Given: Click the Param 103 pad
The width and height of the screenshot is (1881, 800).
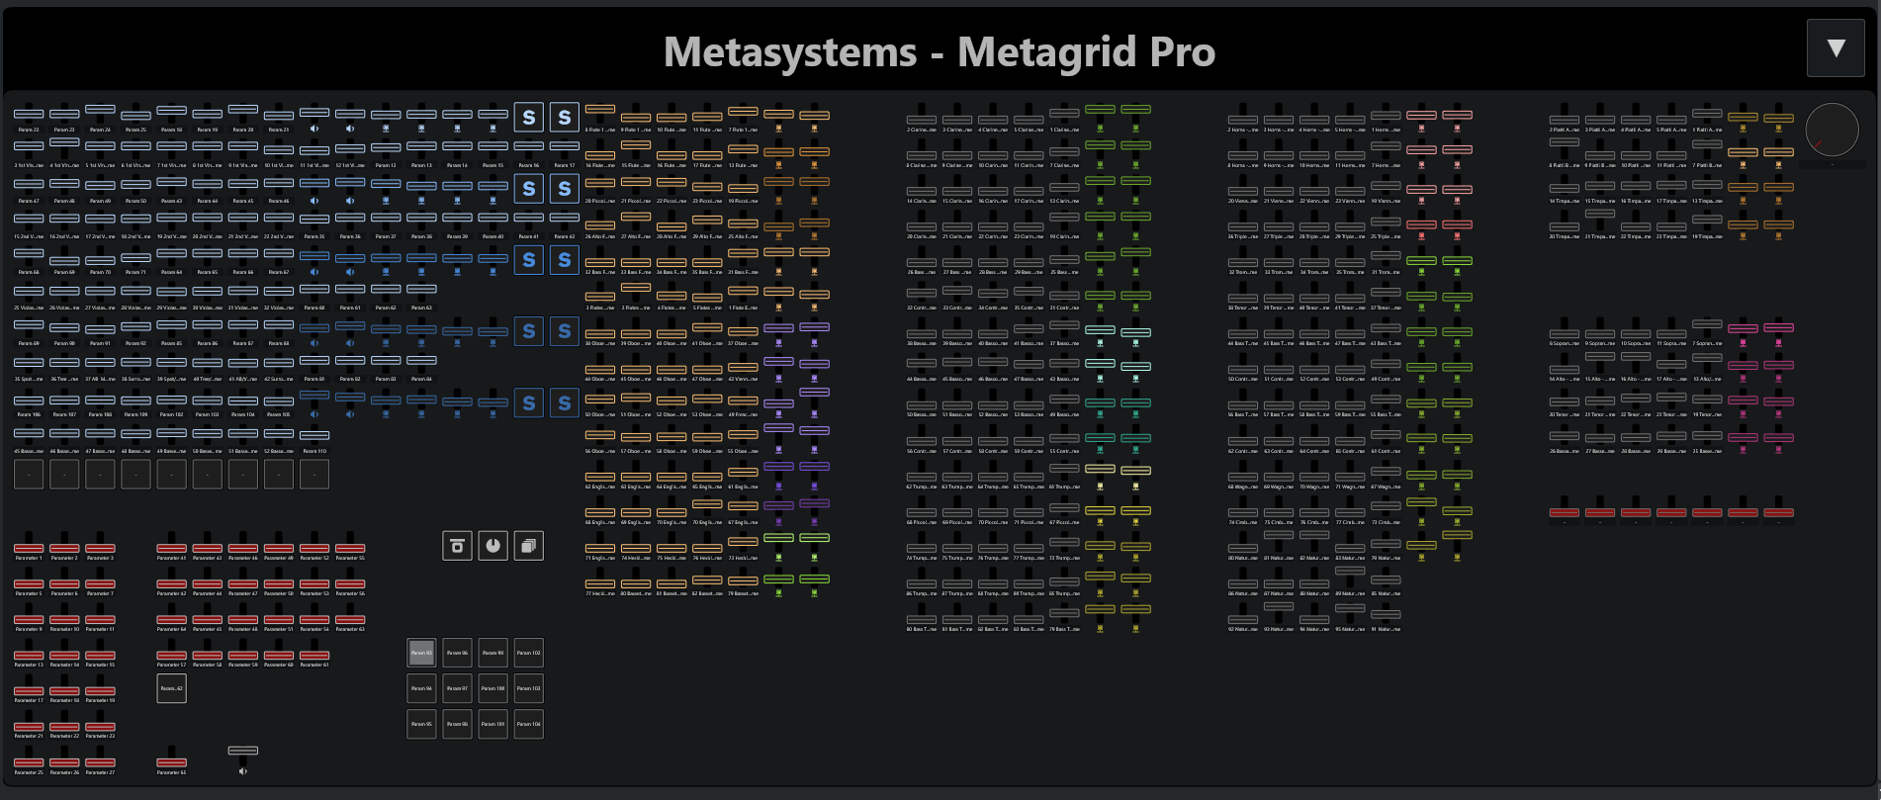Looking at the screenshot, I should coord(529,688).
